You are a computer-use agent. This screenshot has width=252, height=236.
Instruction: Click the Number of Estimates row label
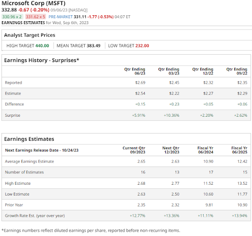point(25,172)
